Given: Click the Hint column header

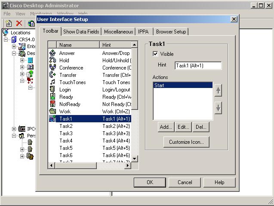Looking at the screenshot, I should [x=116, y=45].
